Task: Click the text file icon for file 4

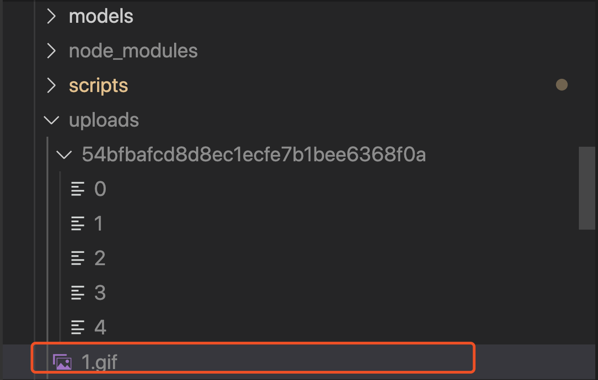Action: (x=78, y=328)
